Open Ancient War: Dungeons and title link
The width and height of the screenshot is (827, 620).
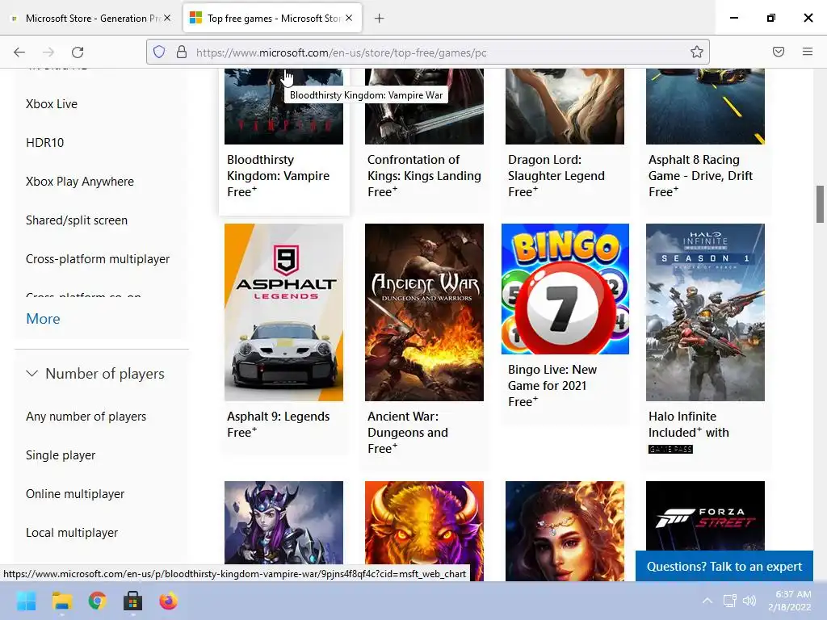(407, 425)
